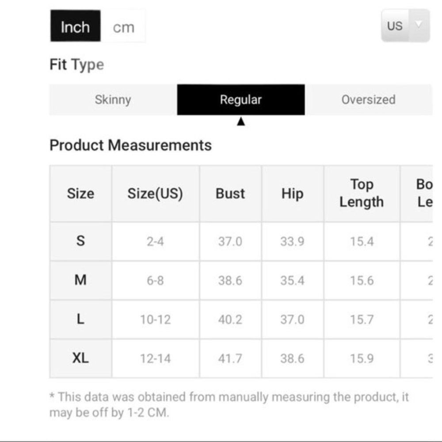Screen dimensions: 442x442
Task: Select the M size row label
Action: point(80,280)
